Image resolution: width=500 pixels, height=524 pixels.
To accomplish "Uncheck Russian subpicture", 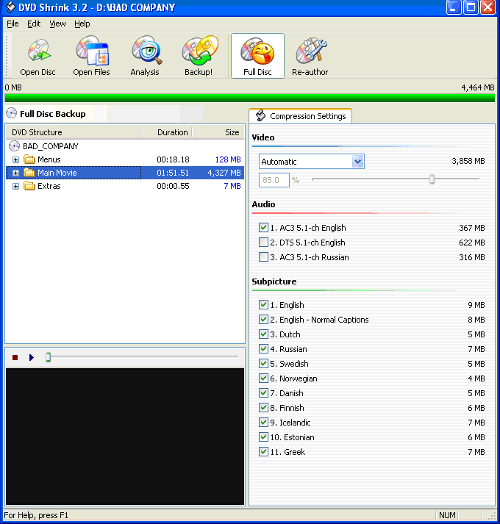I will (x=263, y=349).
